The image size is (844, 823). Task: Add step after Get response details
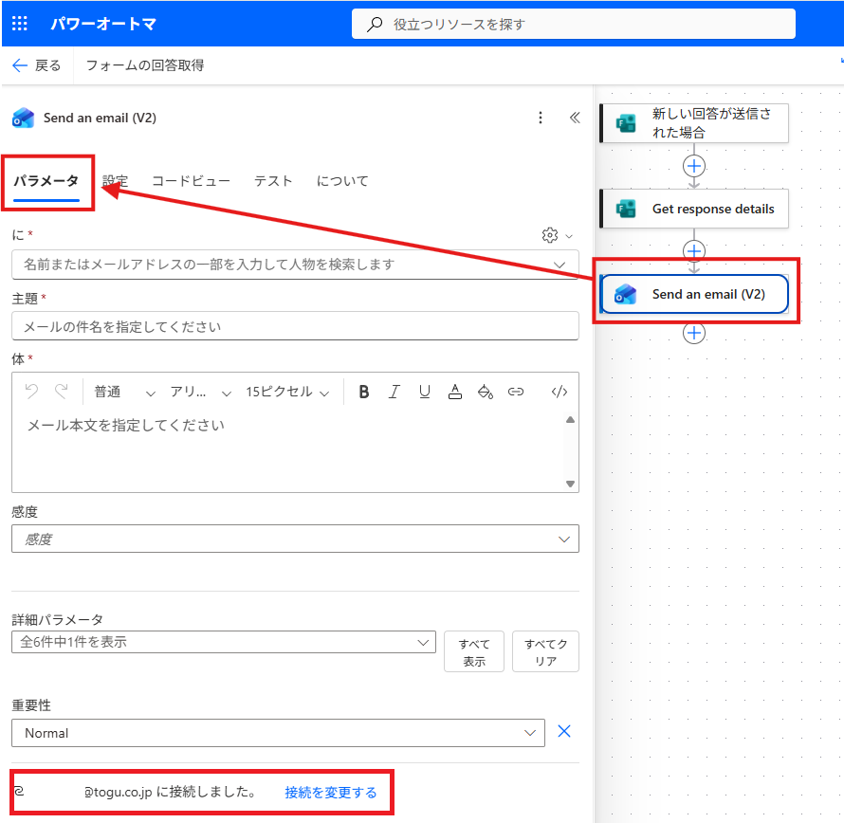[694, 251]
